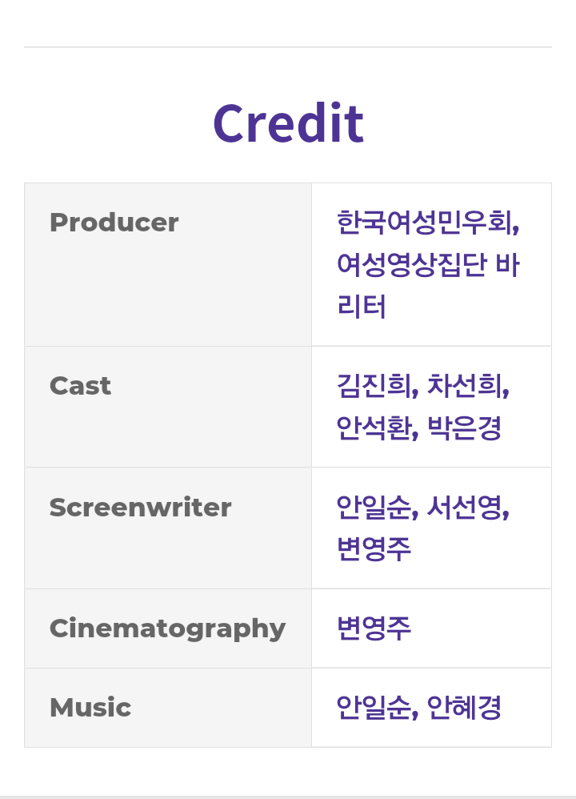Open music credit 안혜경
The image size is (576, 799).
coord(464,707)
